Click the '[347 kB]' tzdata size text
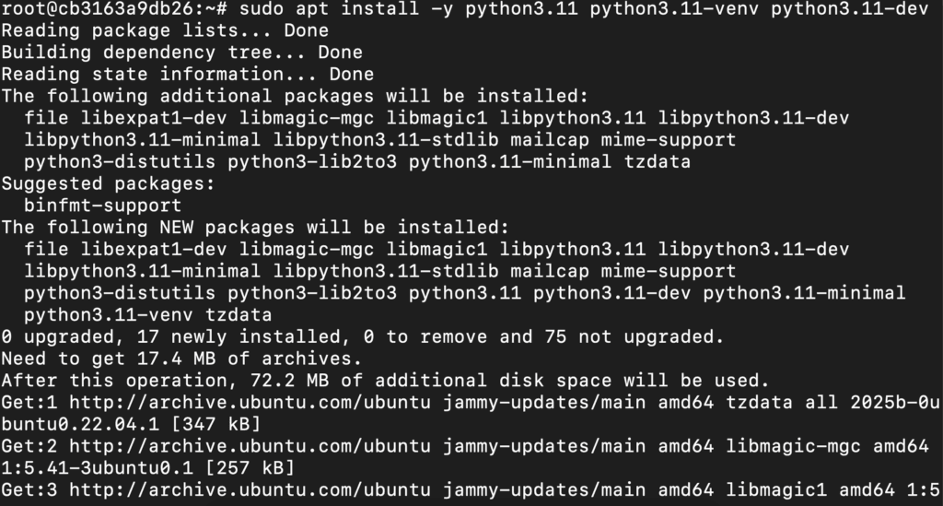This screenshot has height=506, width=943. click(215, 424)
